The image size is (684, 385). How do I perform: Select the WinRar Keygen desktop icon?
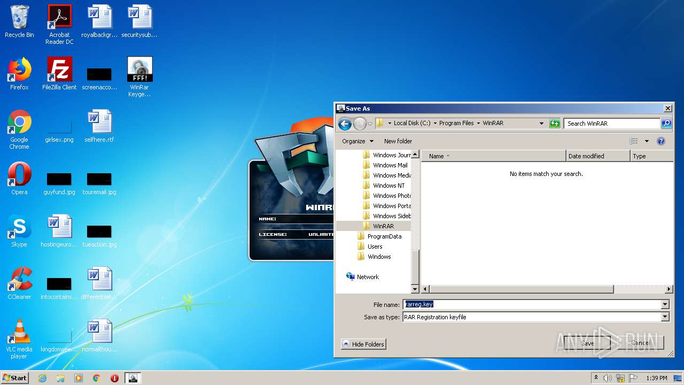(x=139, y=78)
